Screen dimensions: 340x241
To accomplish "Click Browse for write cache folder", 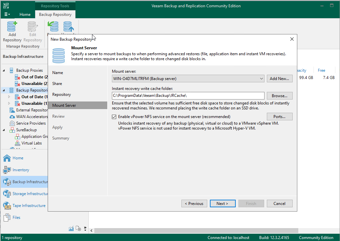I will tap(279, 96).
